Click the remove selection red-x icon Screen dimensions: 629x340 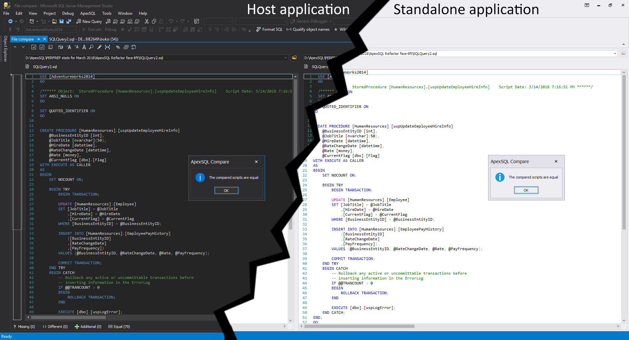pos(50,47)
